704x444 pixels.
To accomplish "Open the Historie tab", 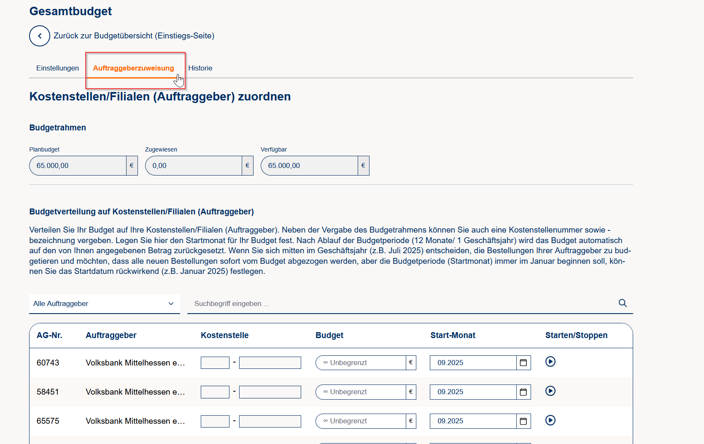I will click(x=200, y=68).
